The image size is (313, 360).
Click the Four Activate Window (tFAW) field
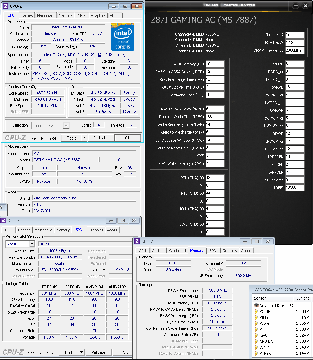coord(215,140)
